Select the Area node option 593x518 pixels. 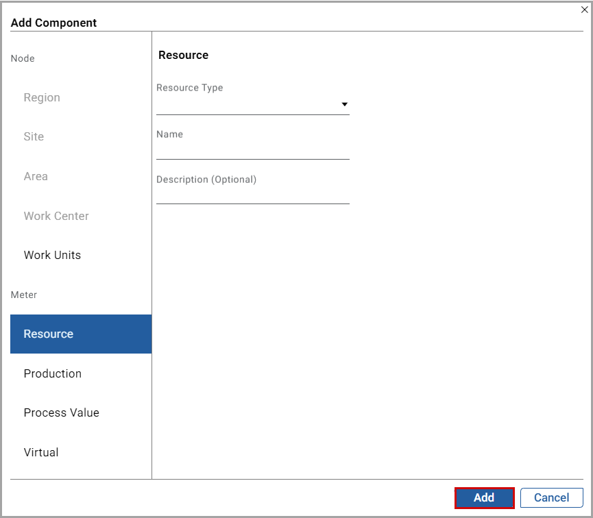(36, 176)
